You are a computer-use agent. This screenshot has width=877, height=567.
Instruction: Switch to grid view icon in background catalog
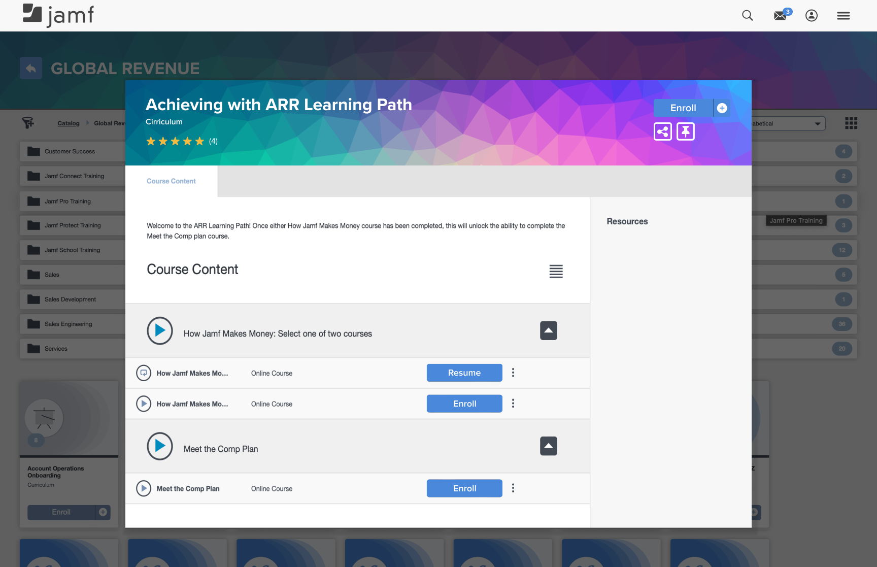coord(851,123)
